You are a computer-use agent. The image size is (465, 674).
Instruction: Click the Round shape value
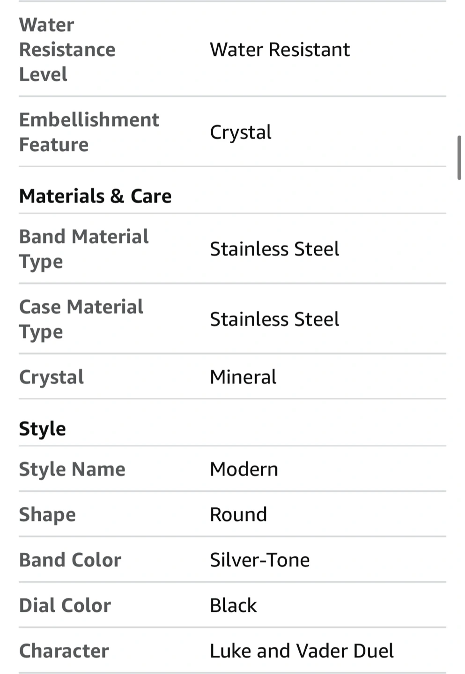(238, 514)
